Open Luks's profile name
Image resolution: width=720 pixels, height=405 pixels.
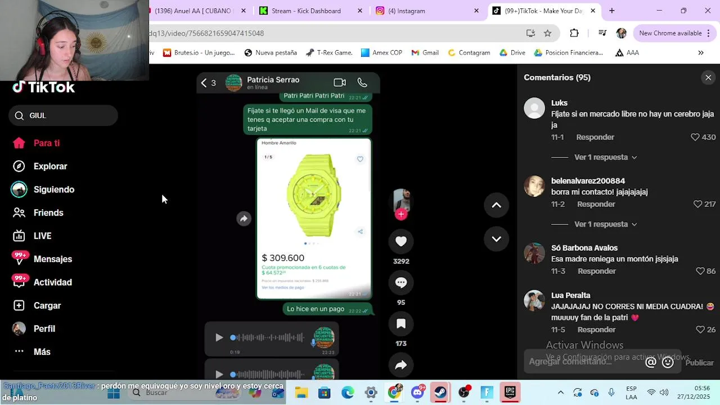coord(559,103)
